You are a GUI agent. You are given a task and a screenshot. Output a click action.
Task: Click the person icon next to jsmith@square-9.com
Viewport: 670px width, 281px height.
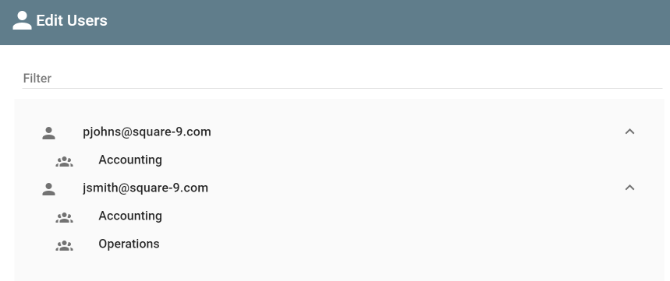(x=48, y=189)
